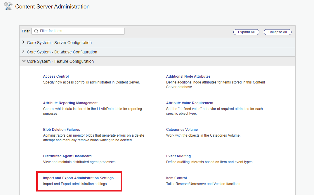Viewport: 314px width, 195px height.
Task: Click the Content Server Administration wrench icon
Action: [x=8, y=6]
